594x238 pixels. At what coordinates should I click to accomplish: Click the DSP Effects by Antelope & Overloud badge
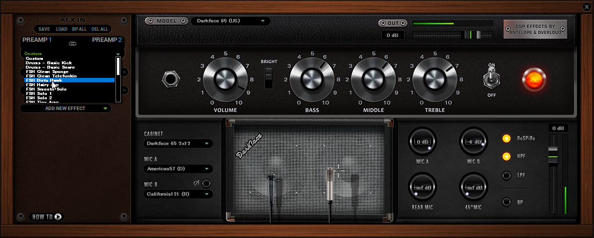pos(535,29)
